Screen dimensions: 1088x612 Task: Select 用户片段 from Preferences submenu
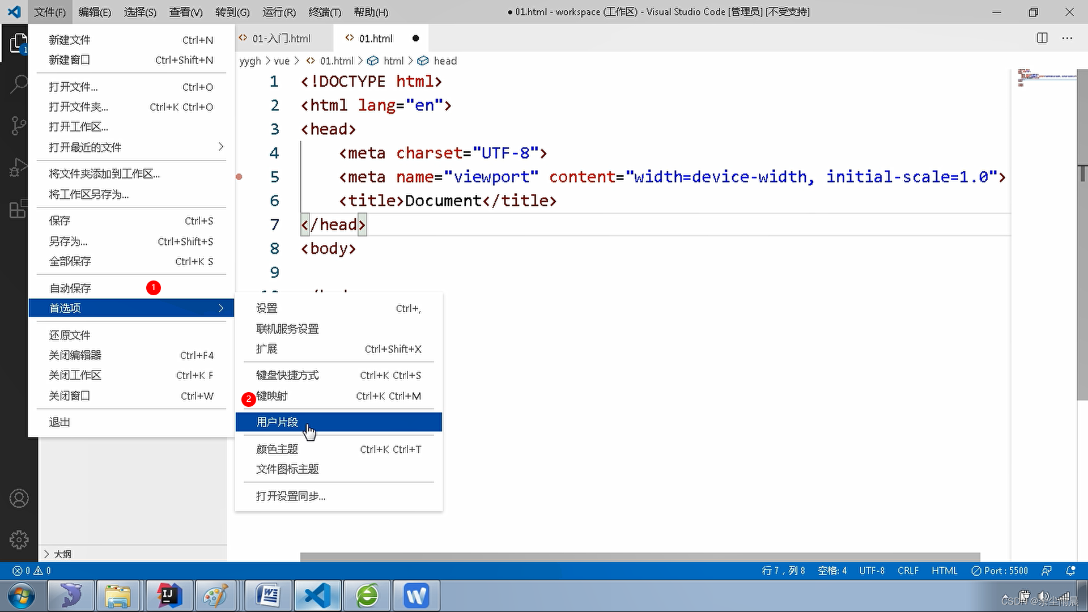[277, 422]
